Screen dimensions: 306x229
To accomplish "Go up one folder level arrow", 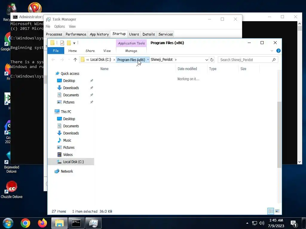I will click(75, 60).
